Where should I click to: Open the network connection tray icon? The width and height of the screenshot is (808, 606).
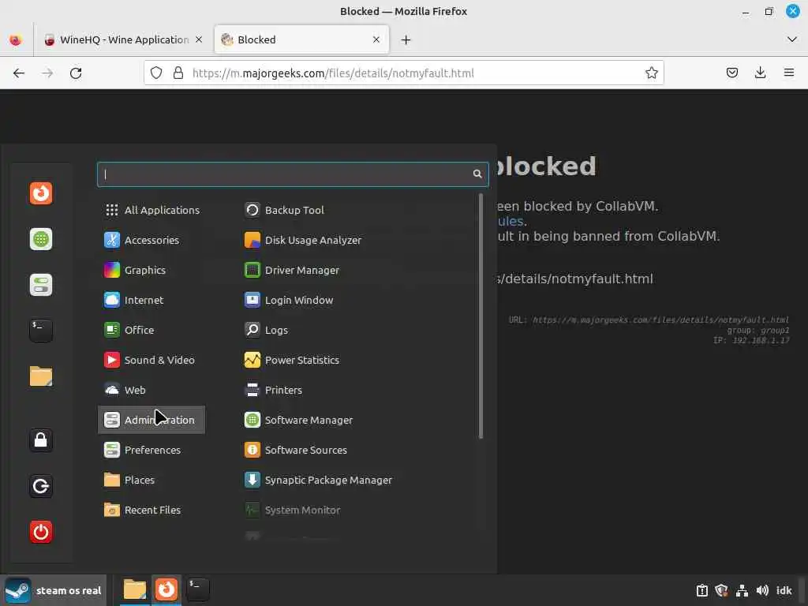pos(742,590)
